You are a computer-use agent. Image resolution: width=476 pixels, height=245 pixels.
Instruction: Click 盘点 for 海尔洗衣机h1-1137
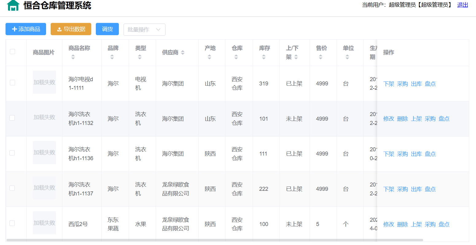pyautogui.click(x=430, y=189)
